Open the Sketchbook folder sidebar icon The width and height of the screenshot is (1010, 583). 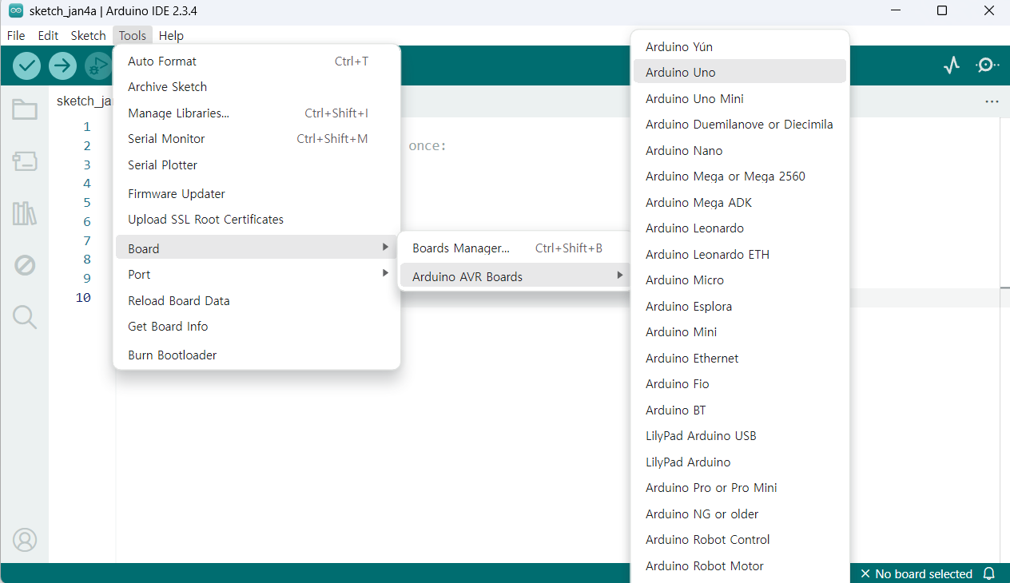coord(25,110)
